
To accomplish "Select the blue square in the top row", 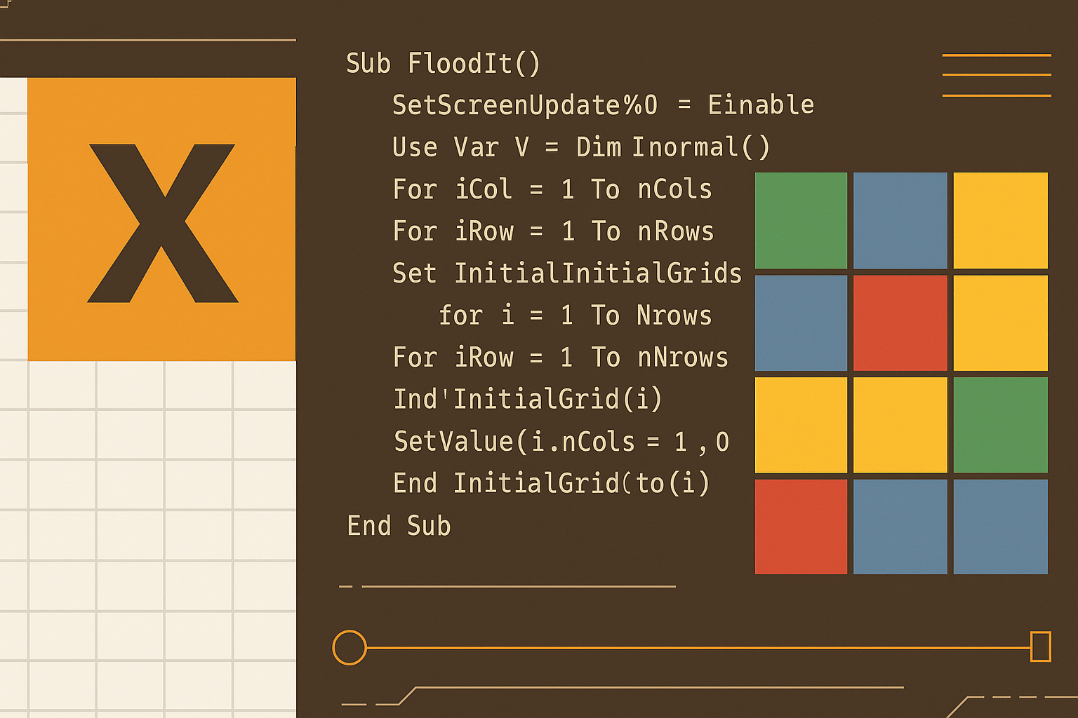I will 900,220.
